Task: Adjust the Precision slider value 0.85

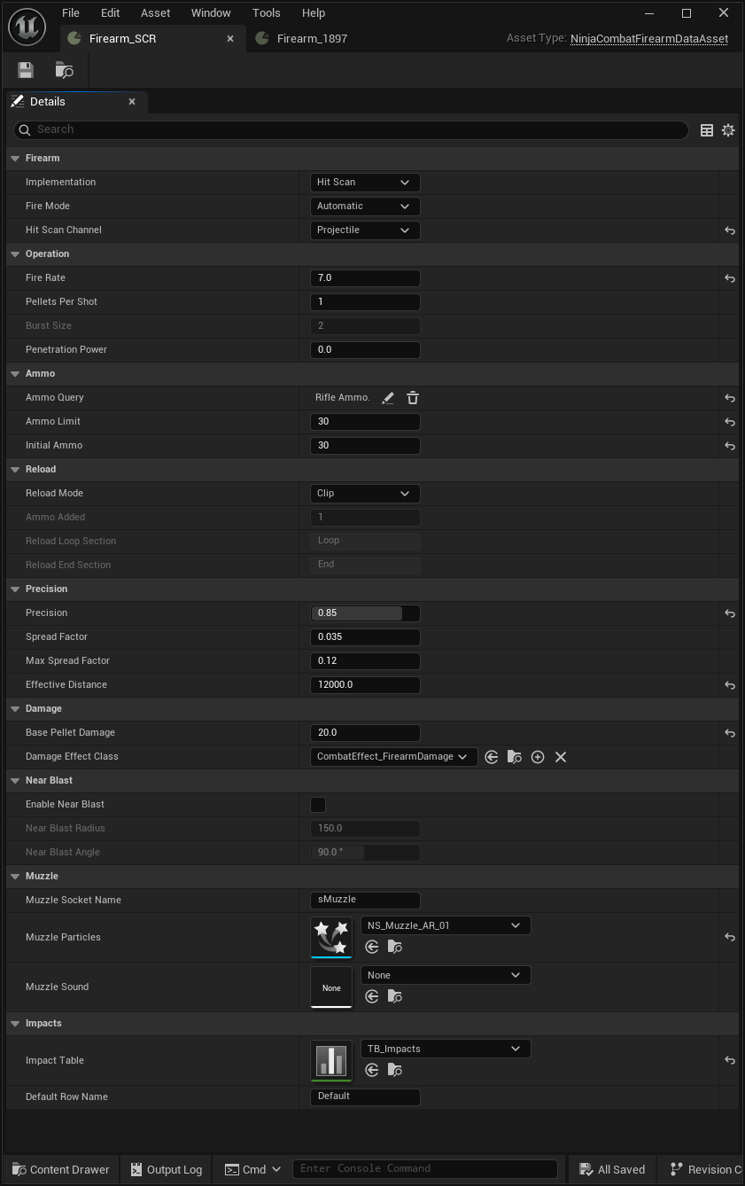Action: click(x=365, y=613)
